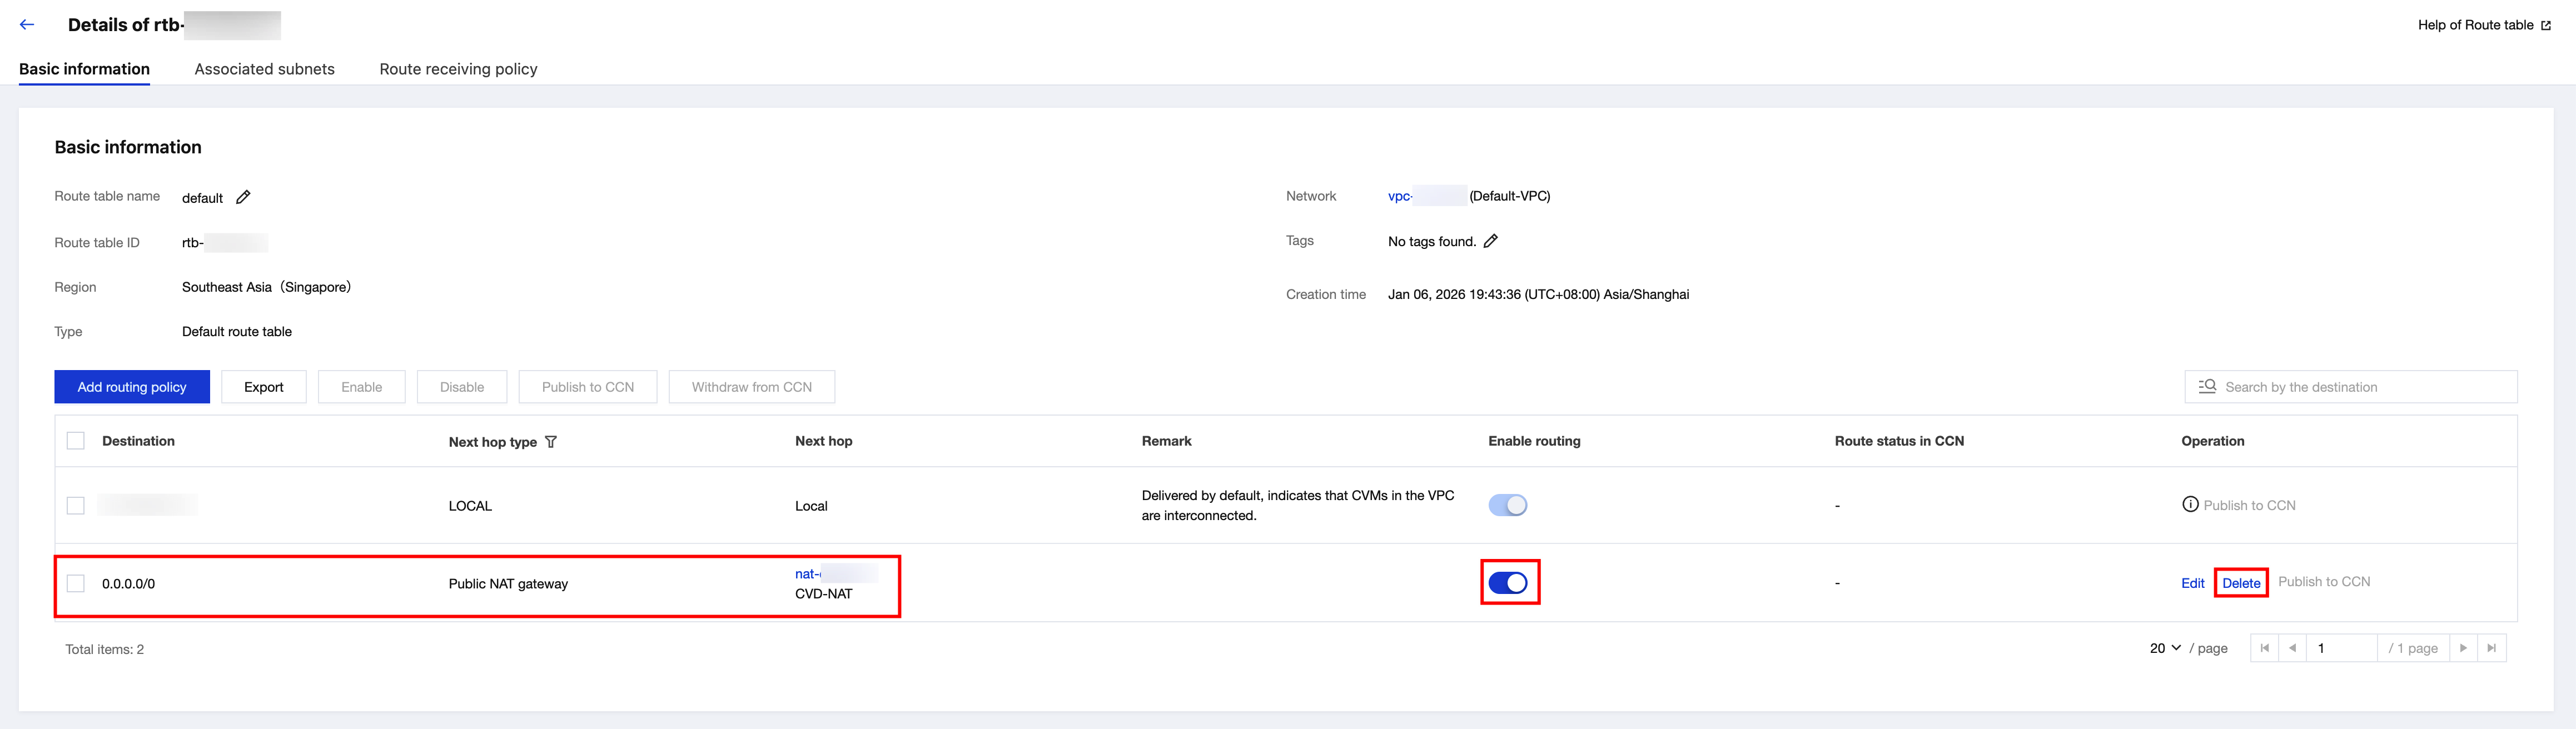
Task: Open the vpc network link
Action: click(1400, 196)
